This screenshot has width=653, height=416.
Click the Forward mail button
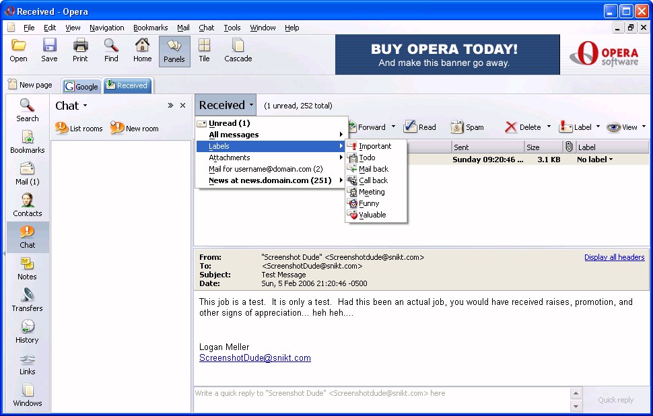(x=368, y=127)
